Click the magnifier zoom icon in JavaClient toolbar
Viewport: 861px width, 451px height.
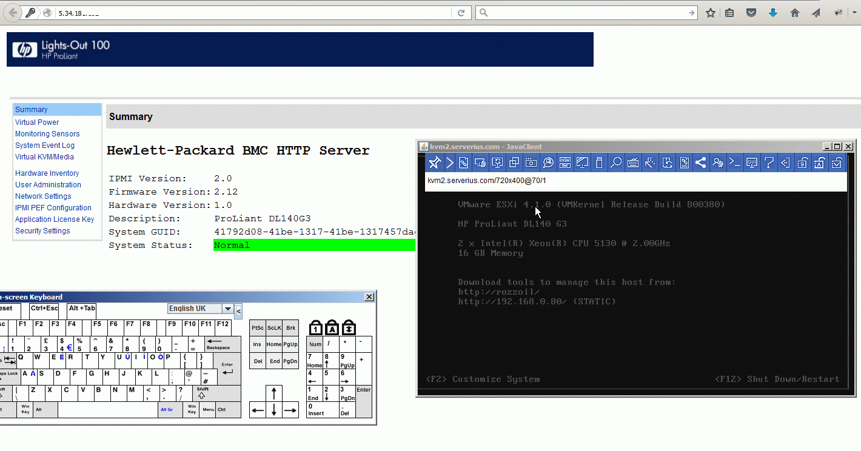[616, 162]
